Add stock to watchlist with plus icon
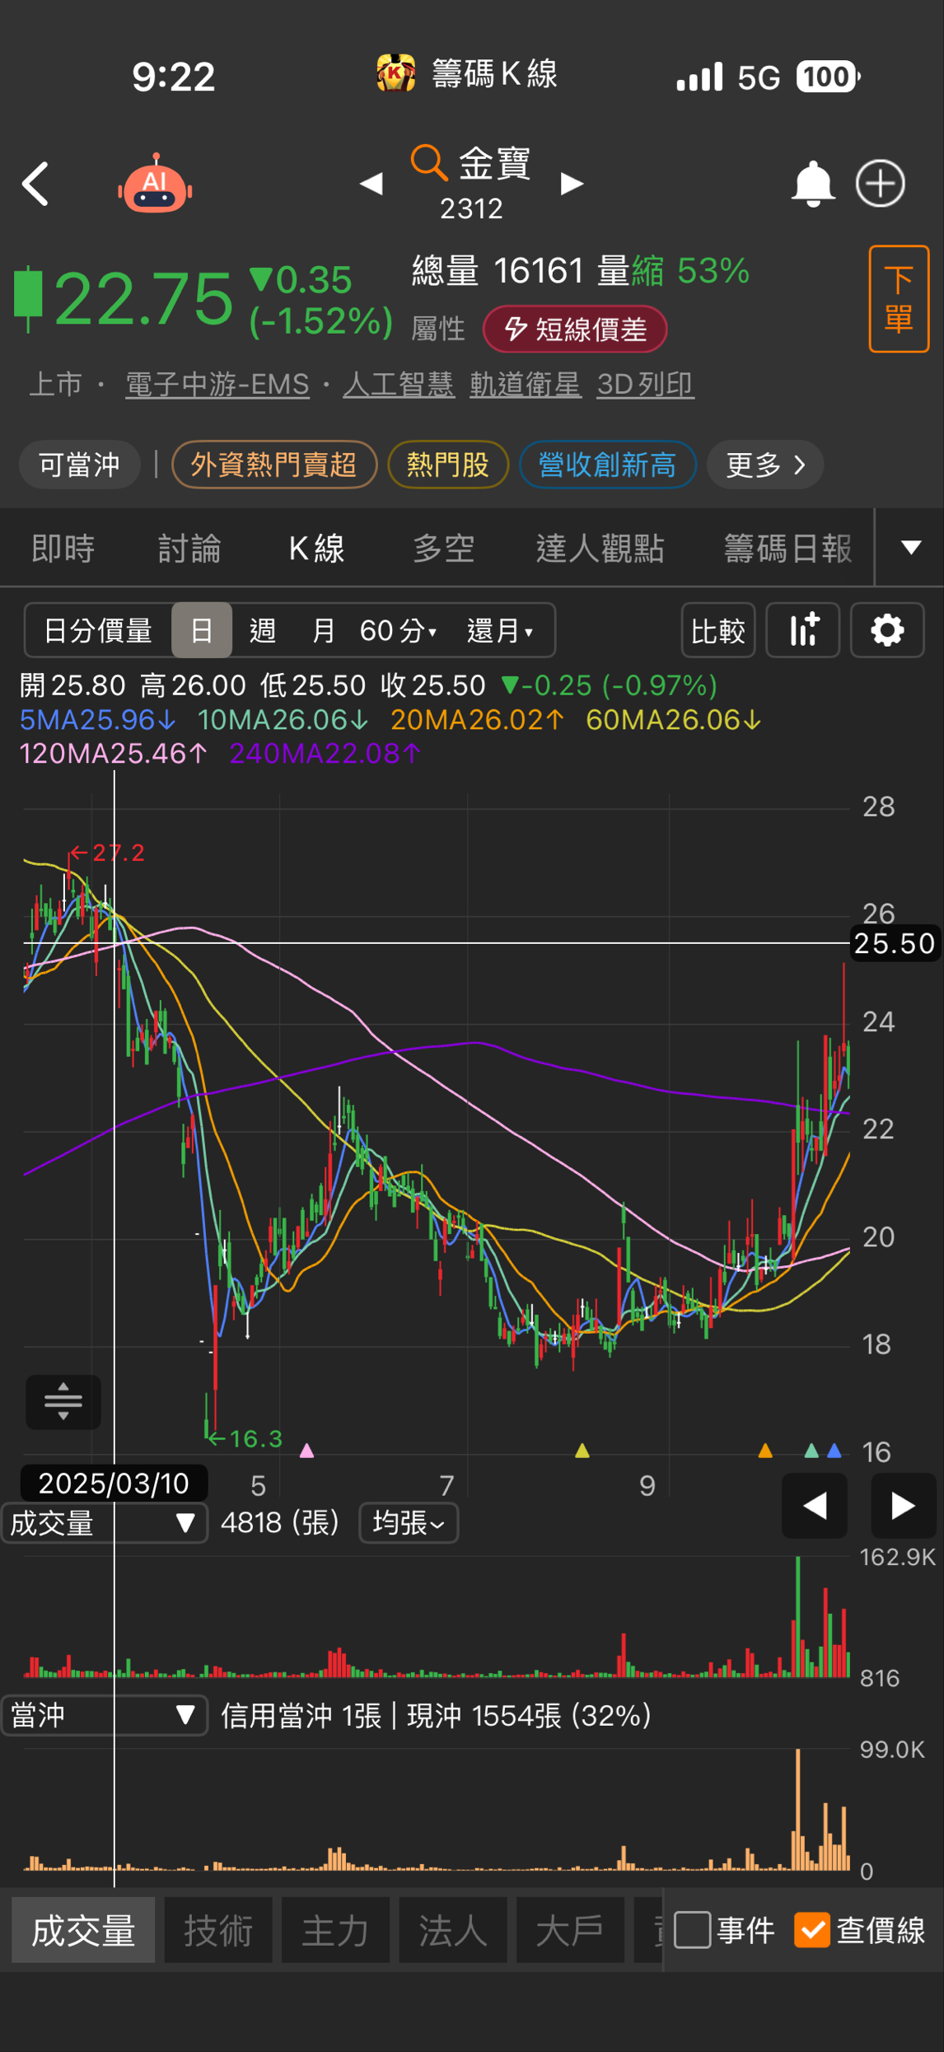 tap(881, 184)
